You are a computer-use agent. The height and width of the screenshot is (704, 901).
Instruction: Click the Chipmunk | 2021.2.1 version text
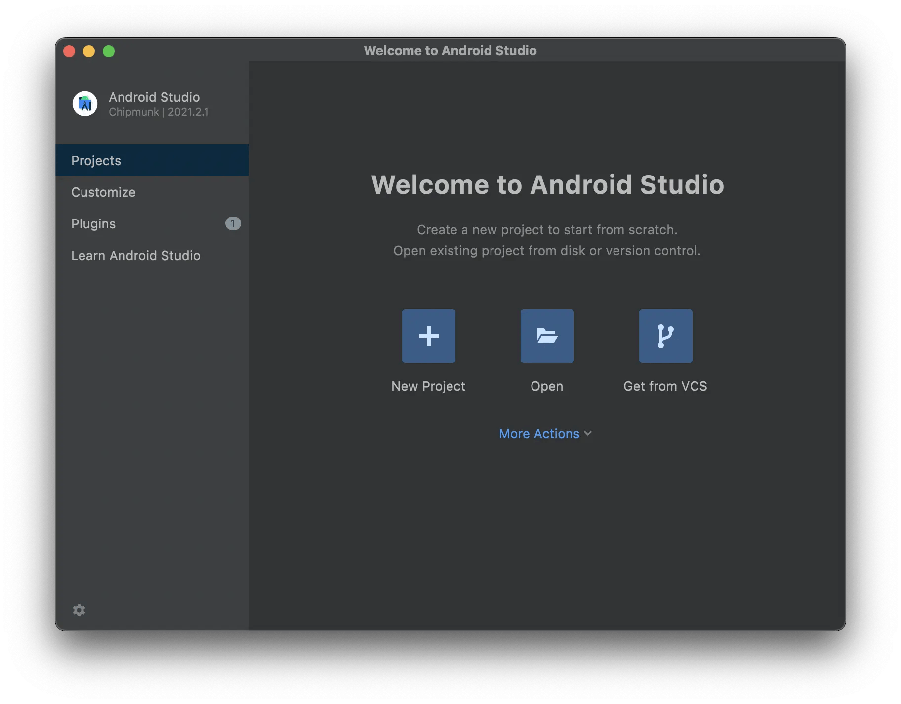pos(159,112)
